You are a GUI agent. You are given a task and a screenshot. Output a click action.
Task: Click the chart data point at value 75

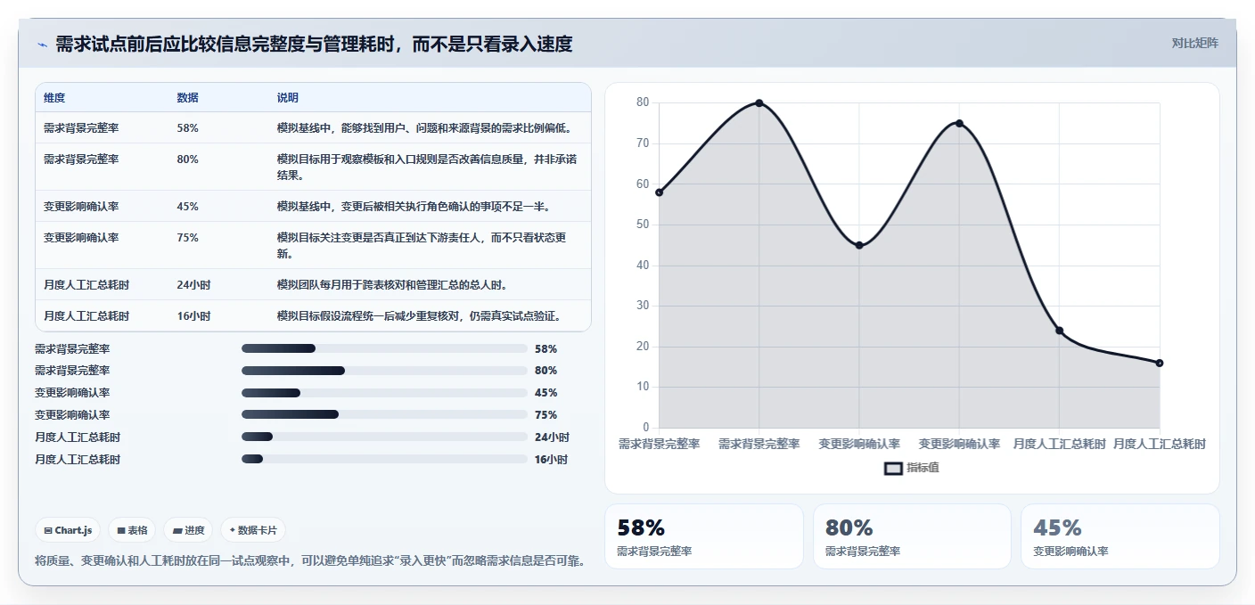(959, 123)
